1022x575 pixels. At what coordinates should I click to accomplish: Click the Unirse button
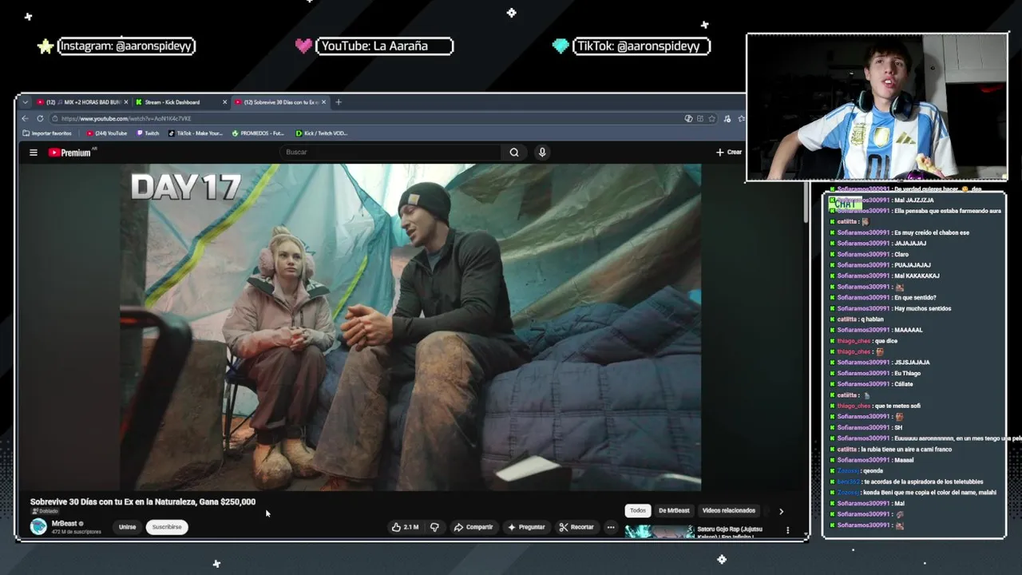tap(128, 527)
